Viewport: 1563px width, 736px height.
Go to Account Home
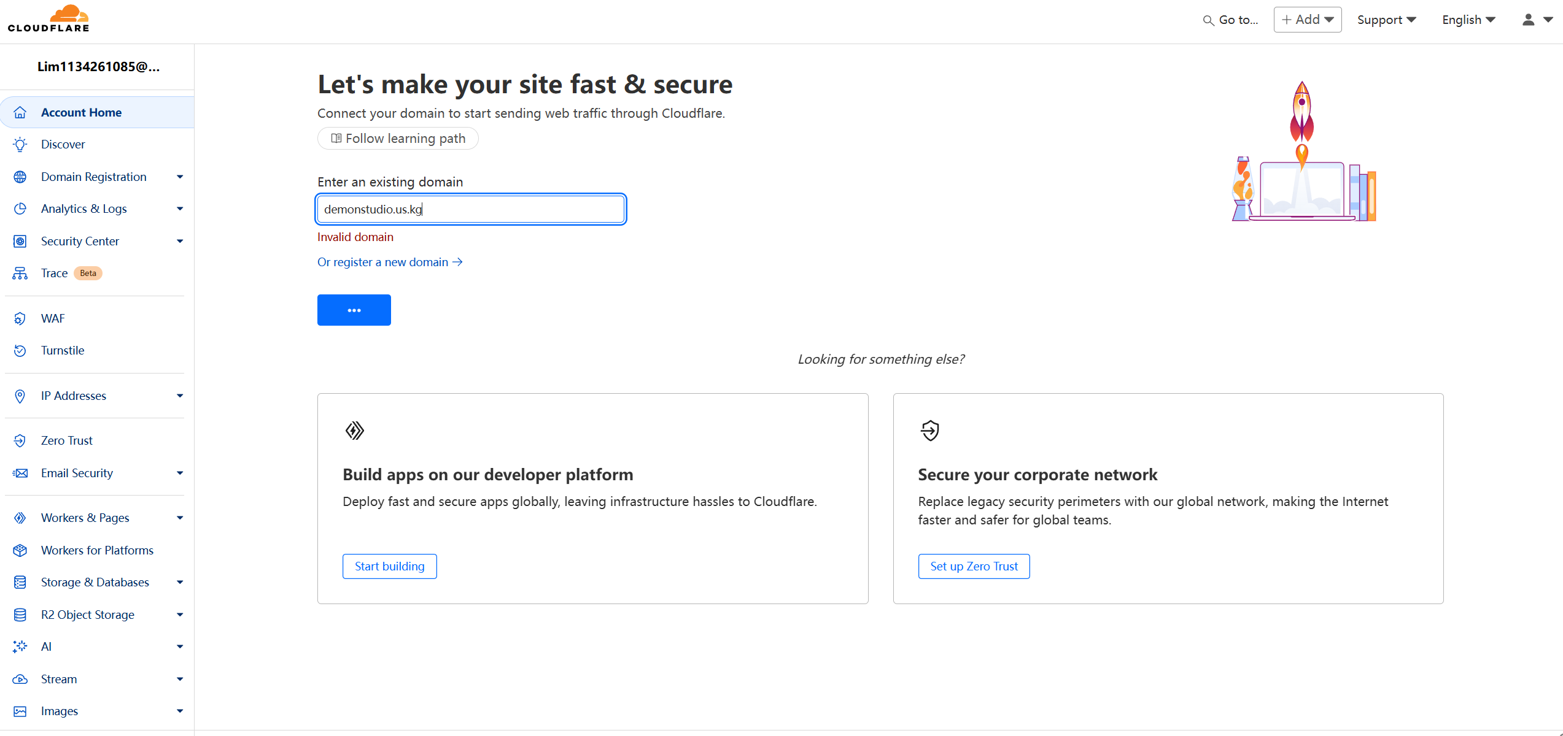coord(81,112)
